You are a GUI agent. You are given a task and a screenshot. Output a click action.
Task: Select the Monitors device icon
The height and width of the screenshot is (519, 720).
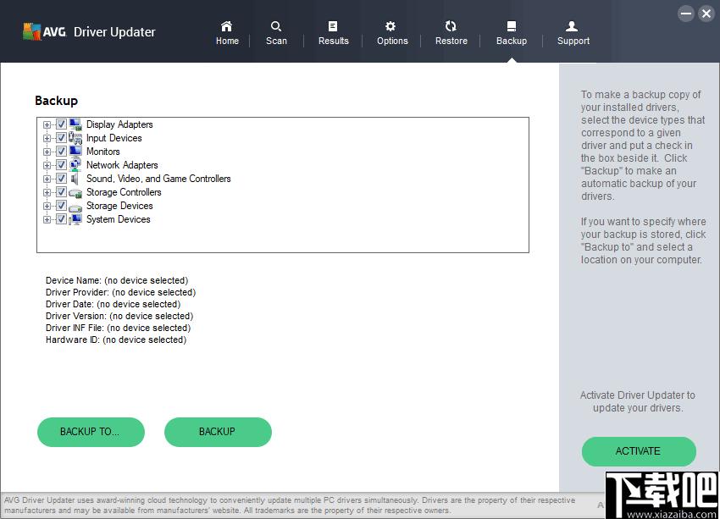(x=75, y=151)
